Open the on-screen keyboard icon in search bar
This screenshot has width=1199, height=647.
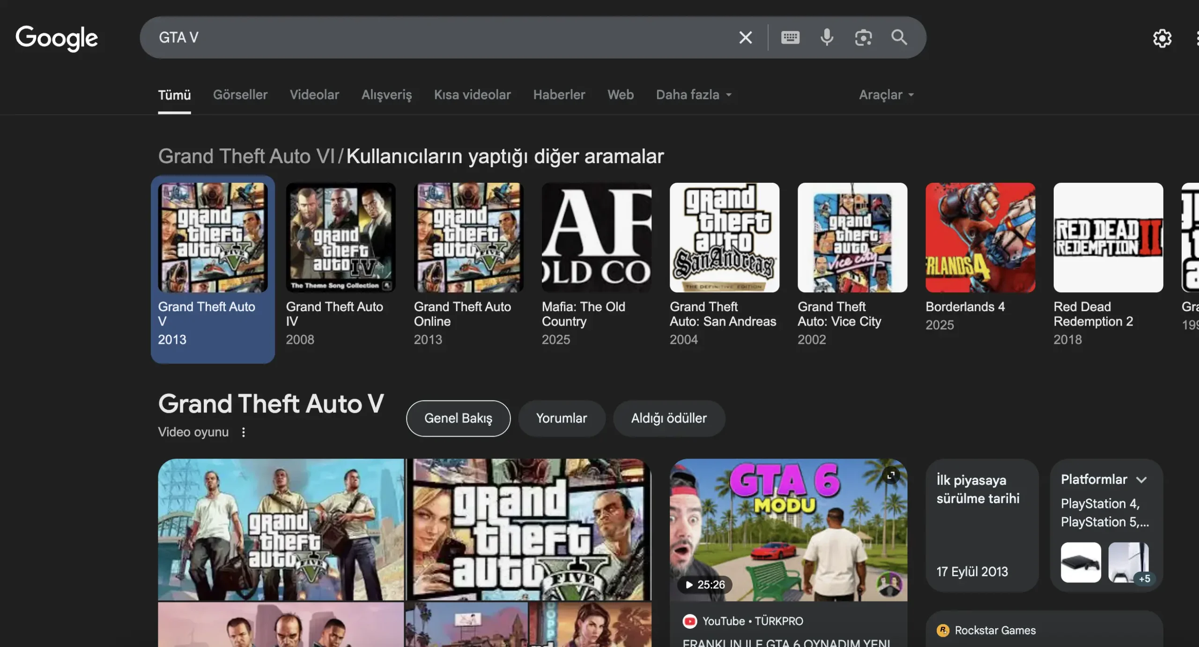790,37
